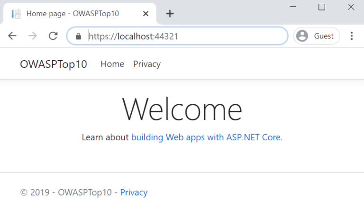Click the page favicon on the tab

(x=17, y=13)
